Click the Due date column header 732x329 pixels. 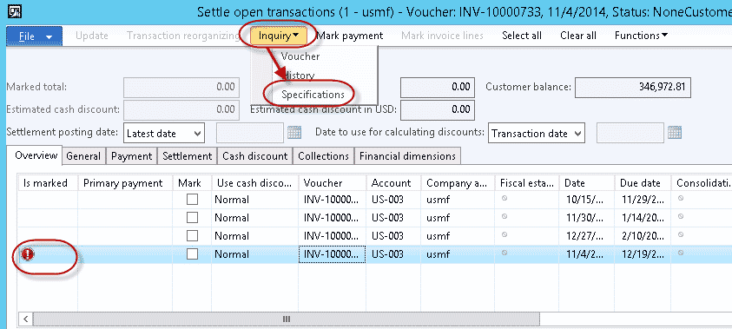[x=643, y=183]
